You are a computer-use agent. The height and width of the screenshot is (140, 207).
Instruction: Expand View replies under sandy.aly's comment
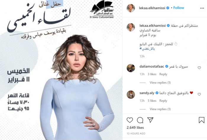point(160,109)
